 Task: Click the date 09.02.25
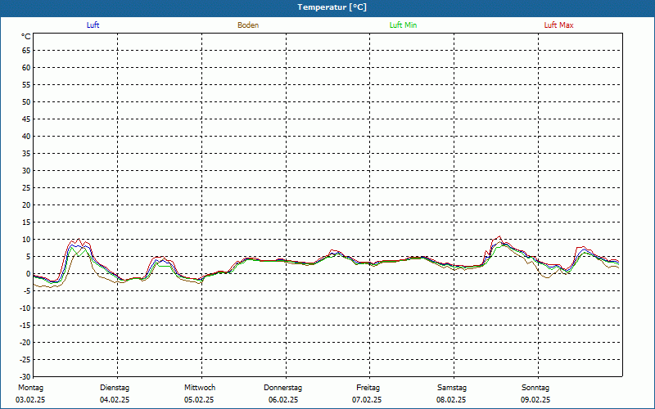pyautogui.click(x=535, y=400)
